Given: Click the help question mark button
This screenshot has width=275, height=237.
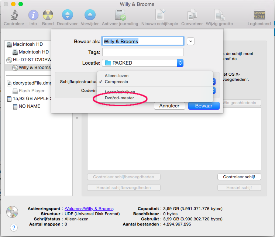Looking at the screenshot, I should tap(14, 227).
